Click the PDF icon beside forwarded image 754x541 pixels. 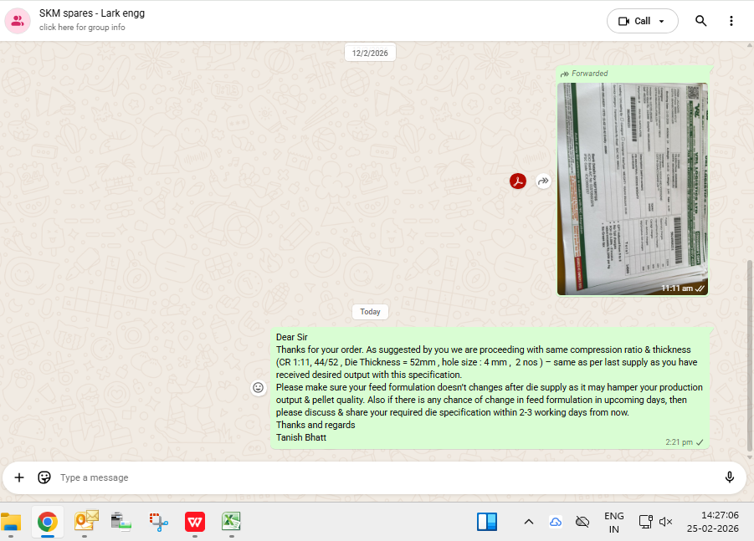point(518,181)
